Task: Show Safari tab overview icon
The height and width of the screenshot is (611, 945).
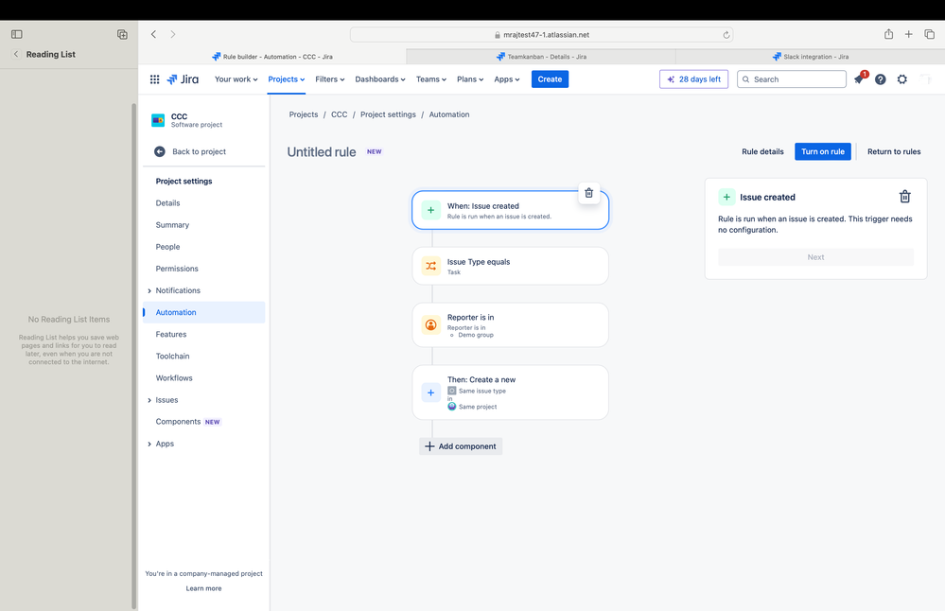Action: 929,34
